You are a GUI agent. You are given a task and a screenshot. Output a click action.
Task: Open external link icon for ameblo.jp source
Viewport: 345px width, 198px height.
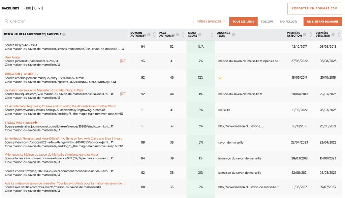(x=84, y=78)
